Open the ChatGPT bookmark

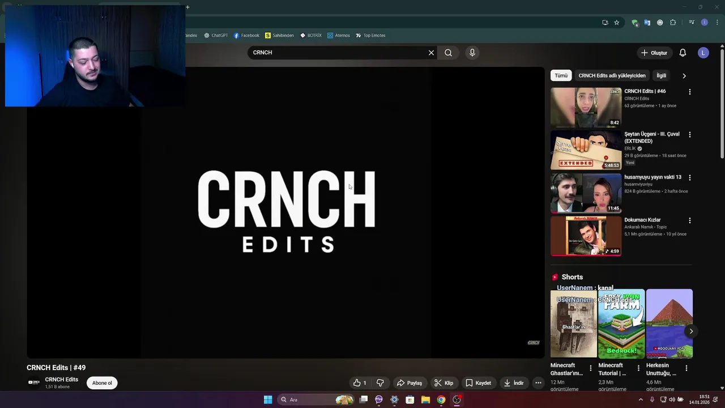216,35
